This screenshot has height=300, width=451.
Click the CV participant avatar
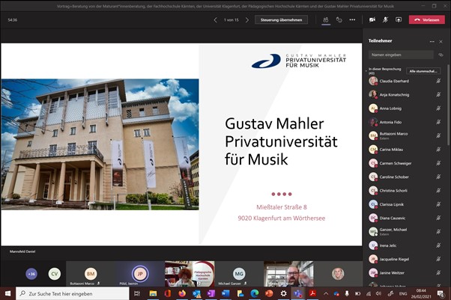(55, 274)
